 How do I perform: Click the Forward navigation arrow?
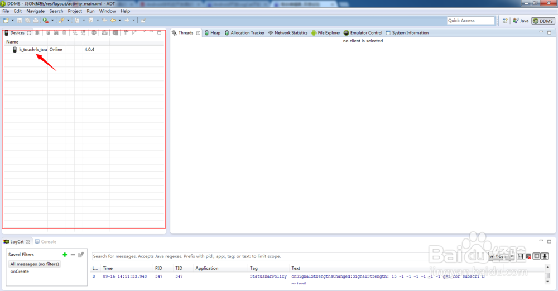tap(127, 20)
